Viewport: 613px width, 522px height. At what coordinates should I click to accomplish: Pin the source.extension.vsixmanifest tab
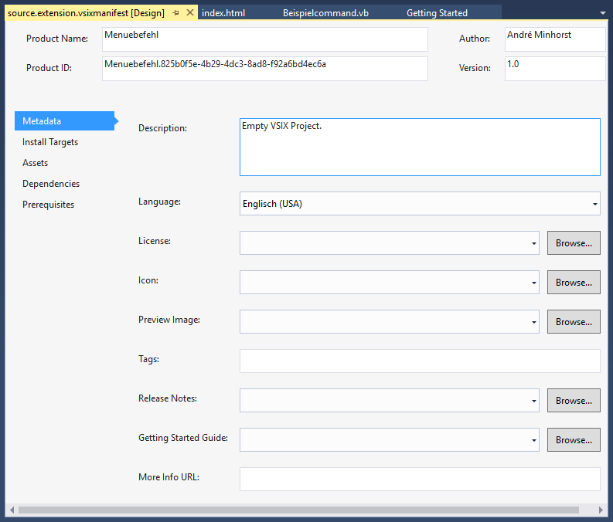tap(176, 13)
